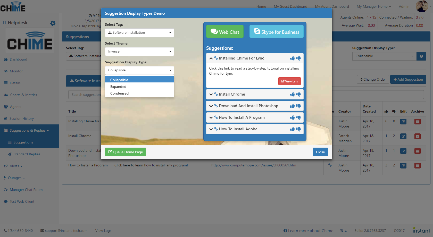The image size is (433, 237).
Task: Thumbs up How To Install Adobe
Action: pos(292,129)
